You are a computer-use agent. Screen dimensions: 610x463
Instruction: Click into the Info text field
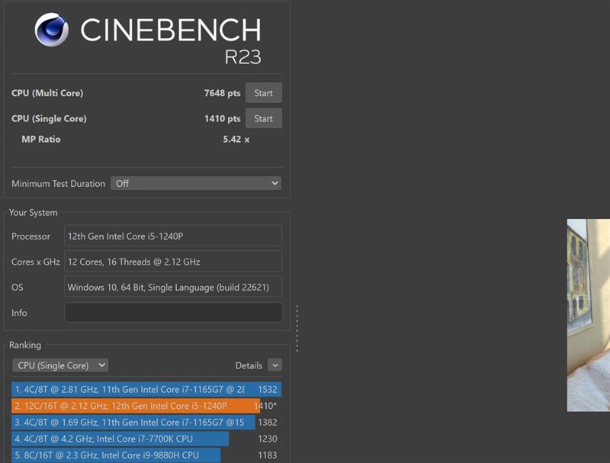coord(173,313)
